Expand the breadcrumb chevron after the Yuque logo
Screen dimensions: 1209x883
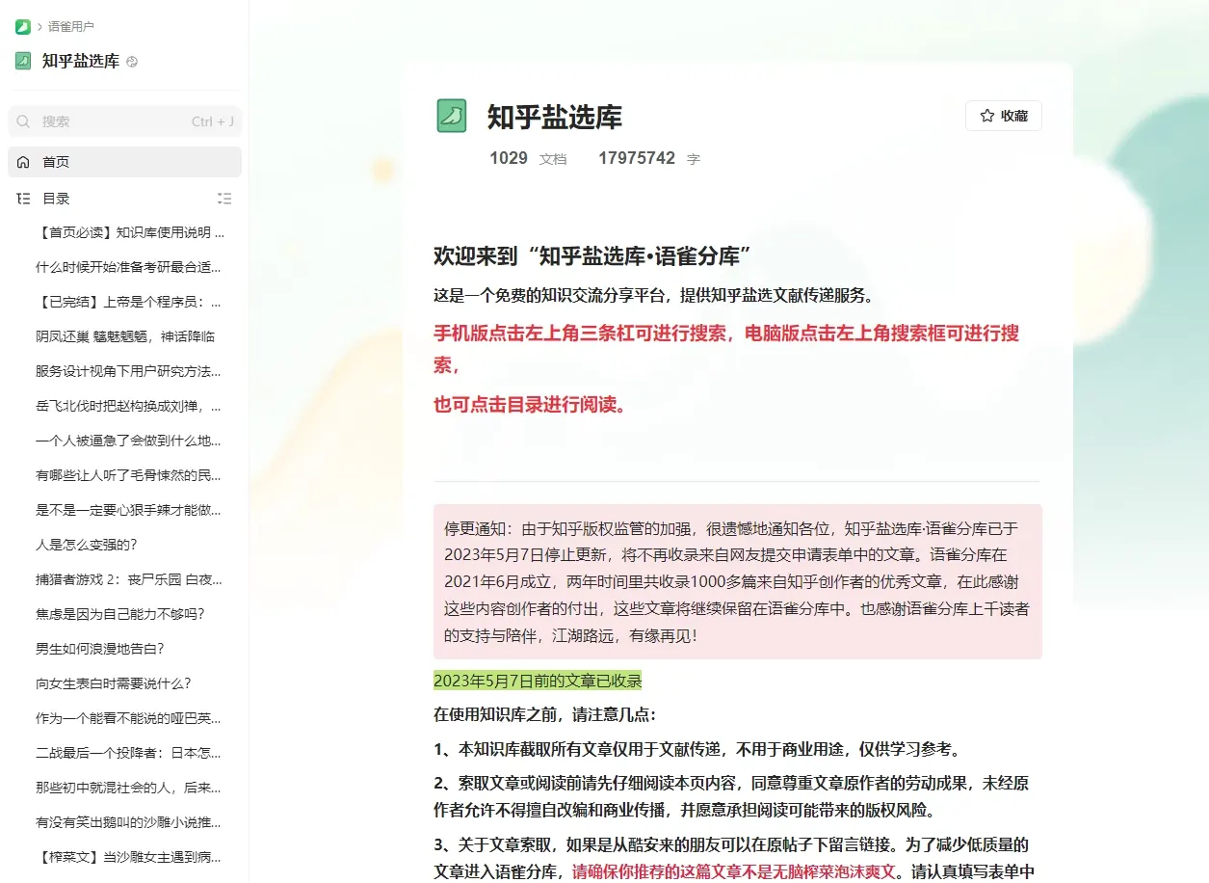coord(39,26)
